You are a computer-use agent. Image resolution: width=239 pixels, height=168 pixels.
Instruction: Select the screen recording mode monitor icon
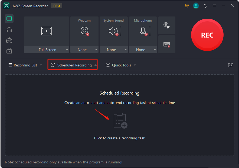(x=9, y=19)
